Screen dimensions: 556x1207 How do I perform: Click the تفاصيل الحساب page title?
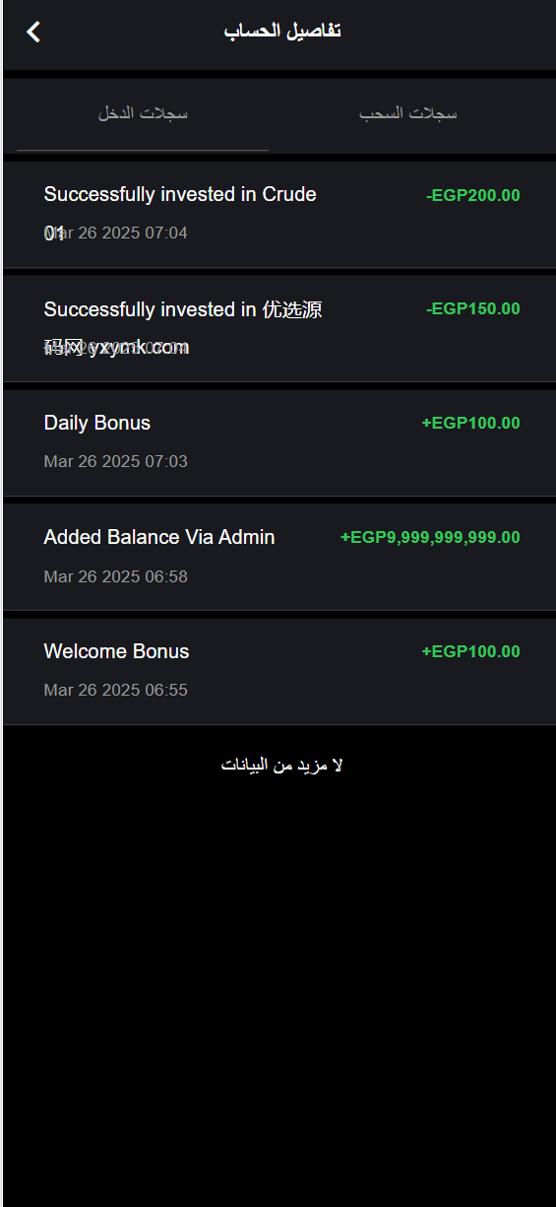(x=282, y=32)
